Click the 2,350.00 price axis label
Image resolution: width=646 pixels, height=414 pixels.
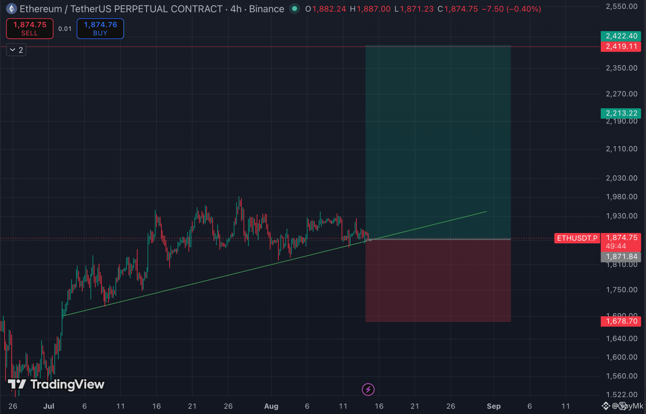[x=621, y=68]
